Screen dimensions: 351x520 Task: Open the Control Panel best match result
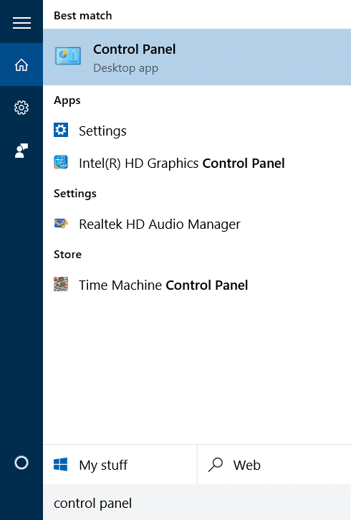[x=197, y=57]
